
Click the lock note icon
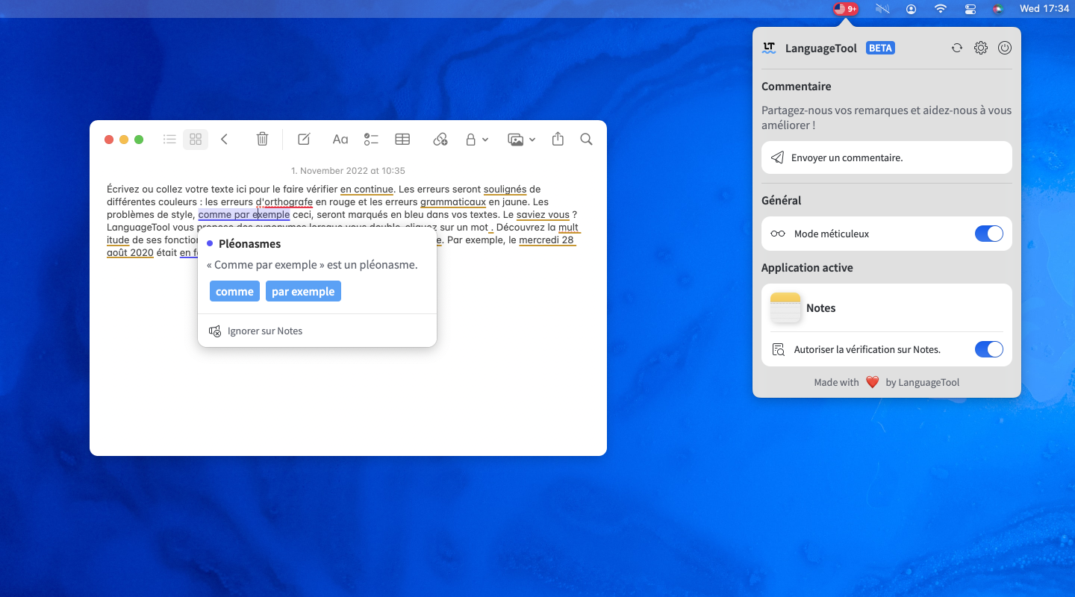click(470, 140)
